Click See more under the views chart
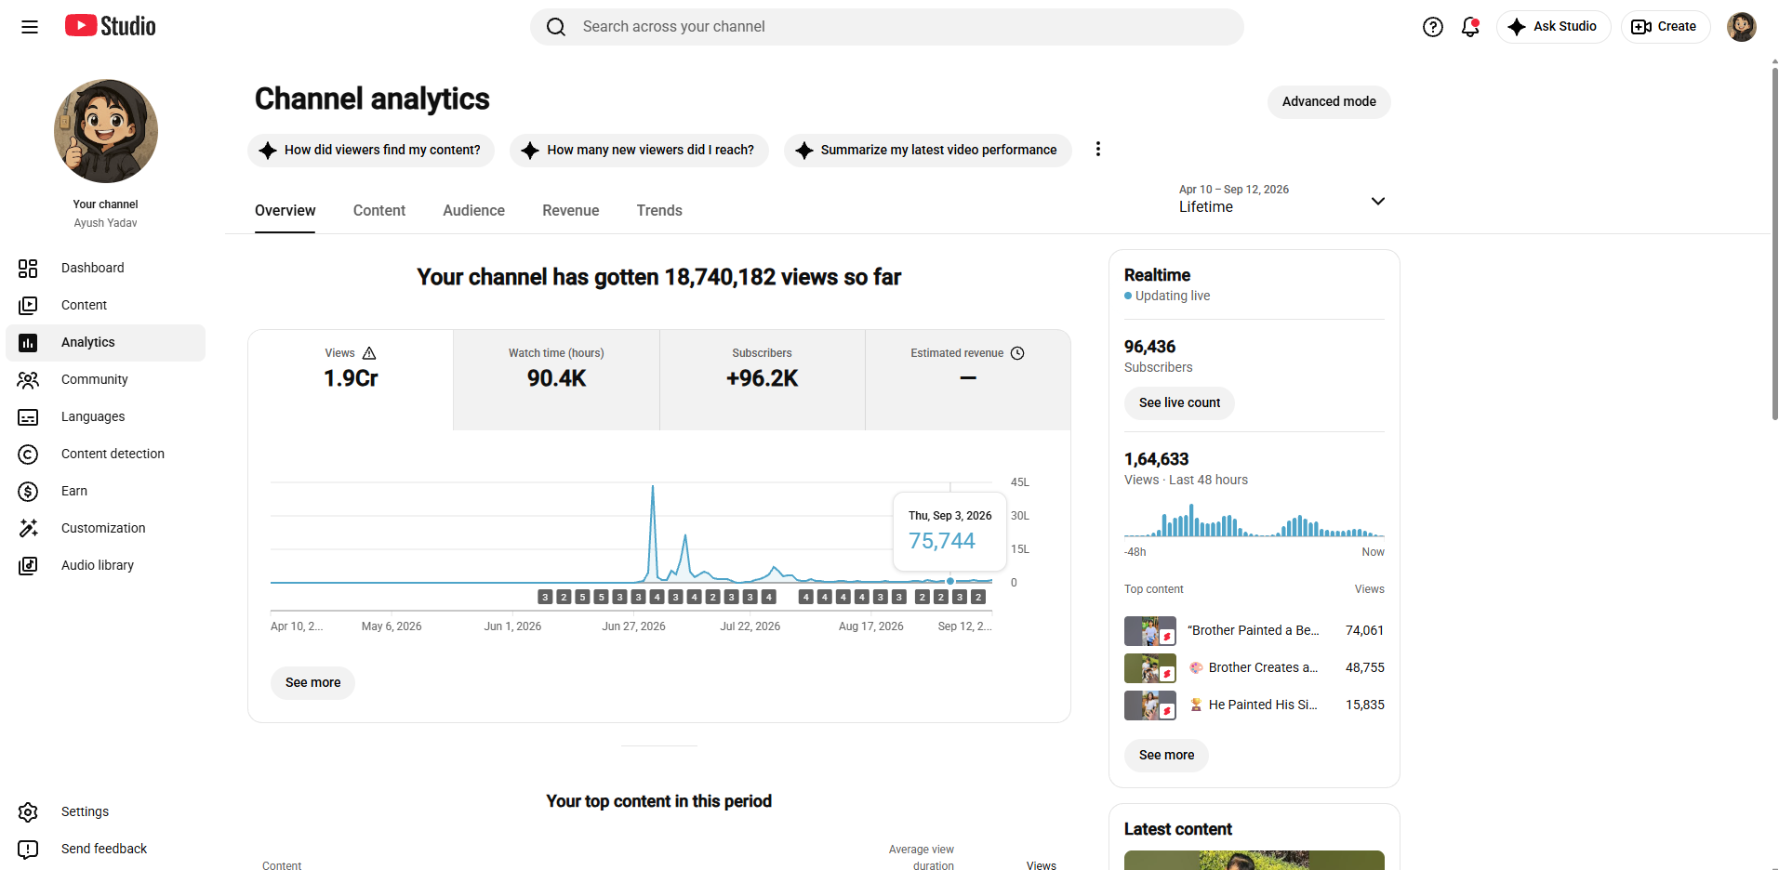The width and height of the screenshot is (1779, 870). 312,683
